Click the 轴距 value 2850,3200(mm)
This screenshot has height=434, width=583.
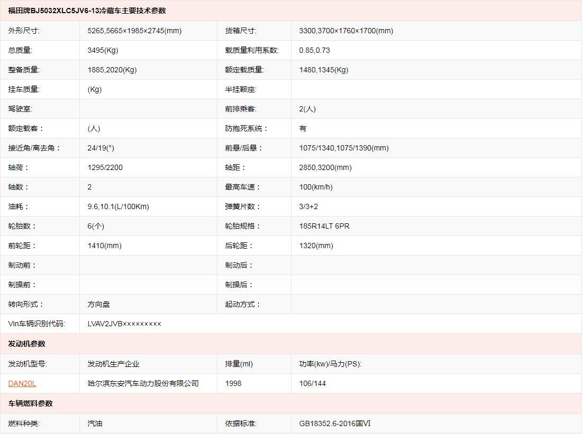point(325,167)
